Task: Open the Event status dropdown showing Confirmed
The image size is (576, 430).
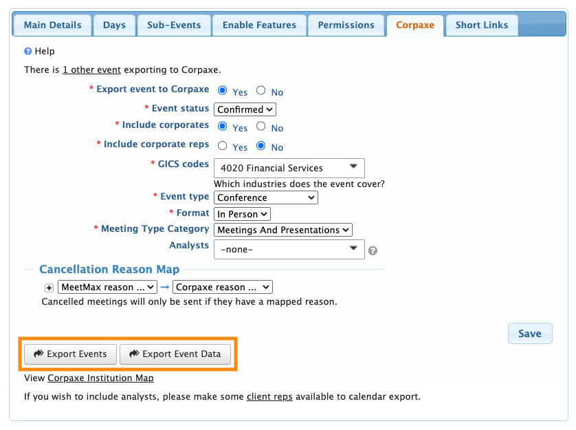Action: coord(245,109)
